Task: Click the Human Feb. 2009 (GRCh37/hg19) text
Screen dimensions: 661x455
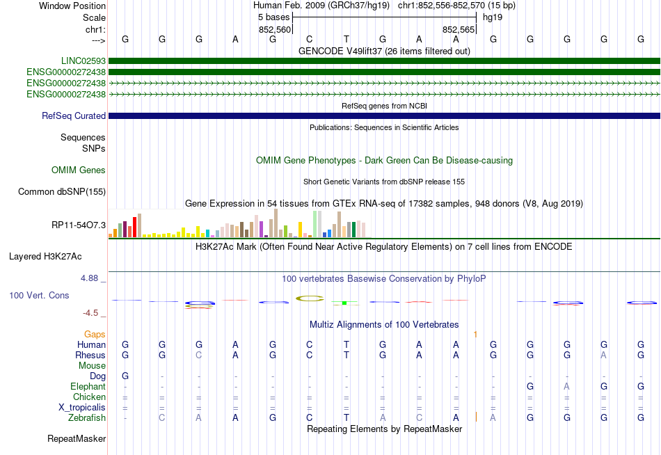Action: 321,6
